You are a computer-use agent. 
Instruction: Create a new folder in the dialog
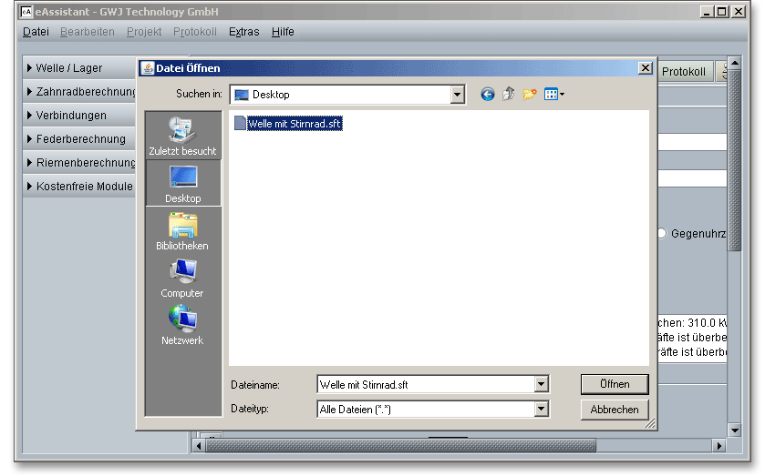(530, 94)
